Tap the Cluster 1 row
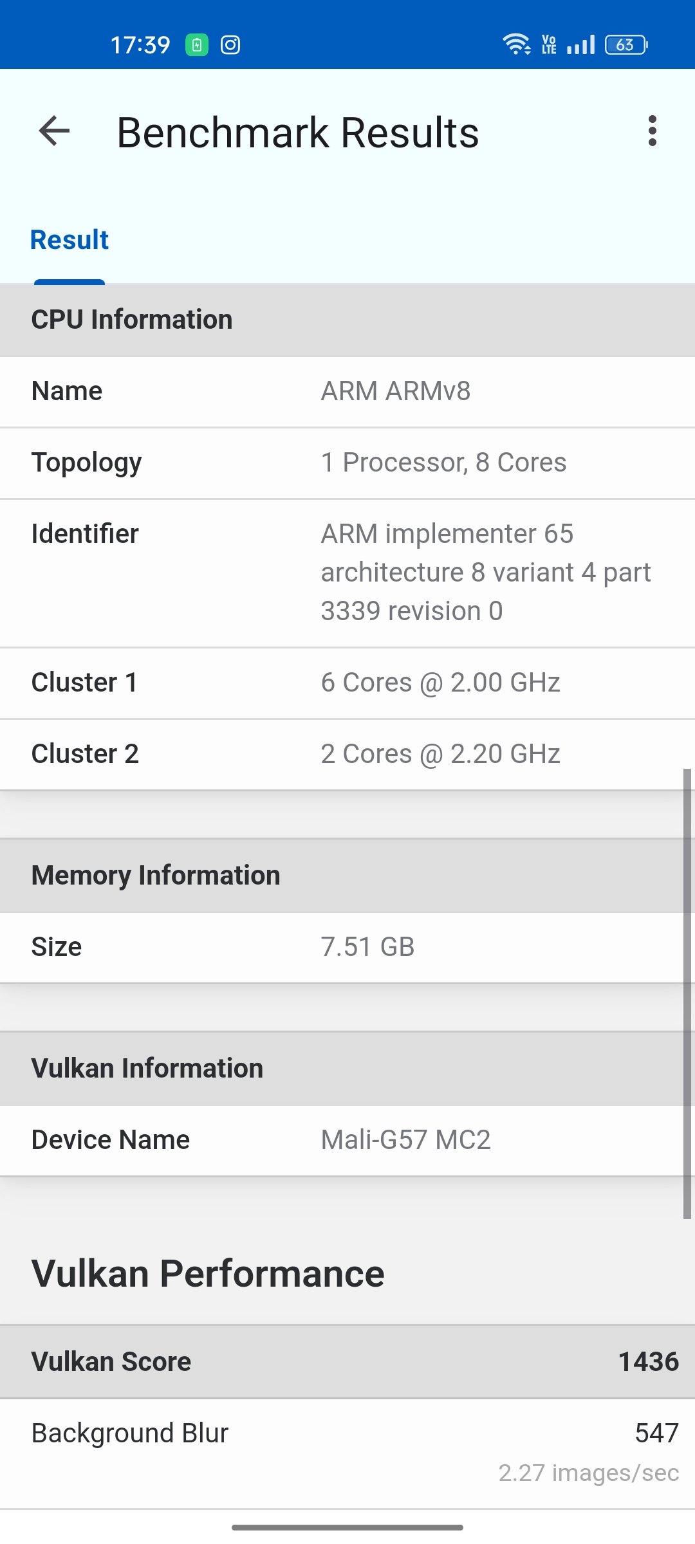The height and width of the screenshot is (1544, 695). point(347,683)
